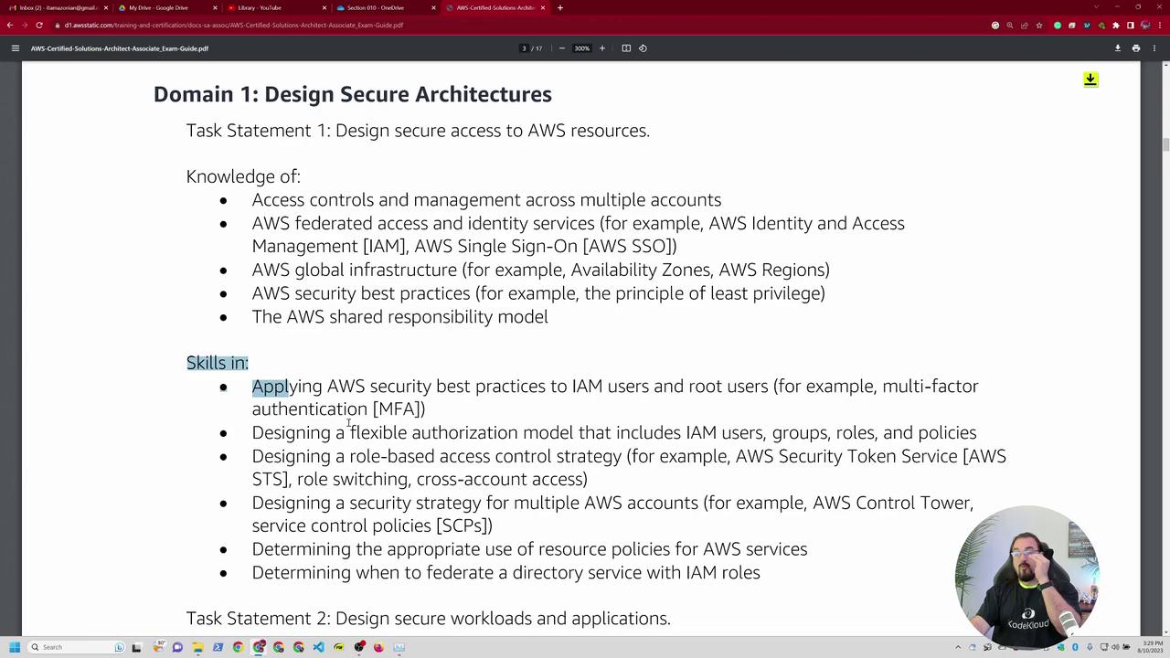
Task: Rotate the PDF counterclockwise
Action: pos(643,48)
